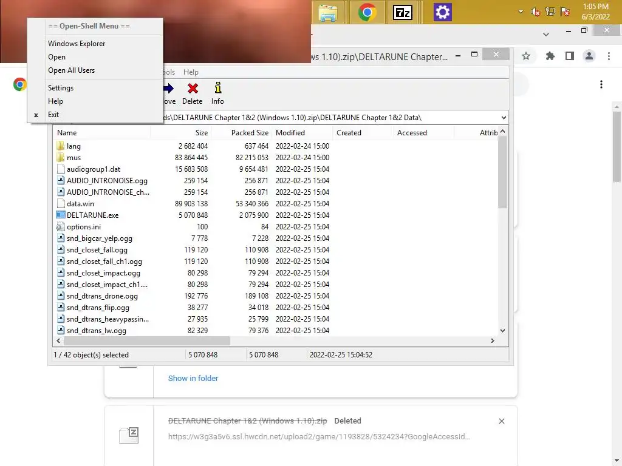Viewport: 622px width, 466px height.
Task: Expand Chrome tab search chevron
Action: pos(546,35)
